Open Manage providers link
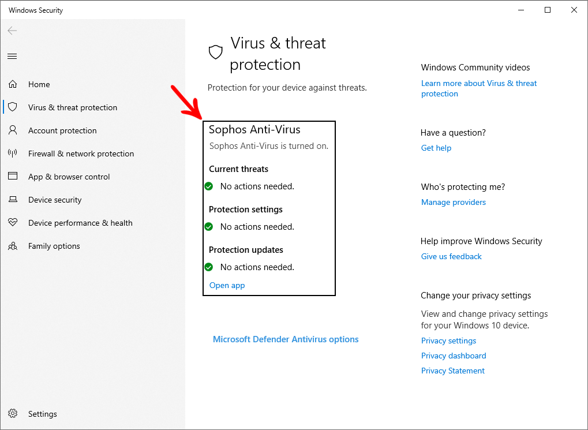Viewport: 588px width, 430px height. tap(454, 202)
